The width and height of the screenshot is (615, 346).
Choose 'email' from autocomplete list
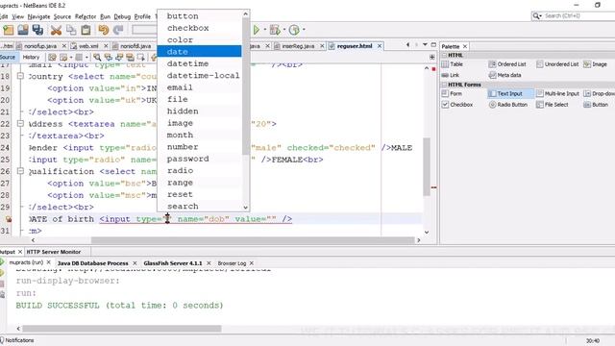coord(200,87)
